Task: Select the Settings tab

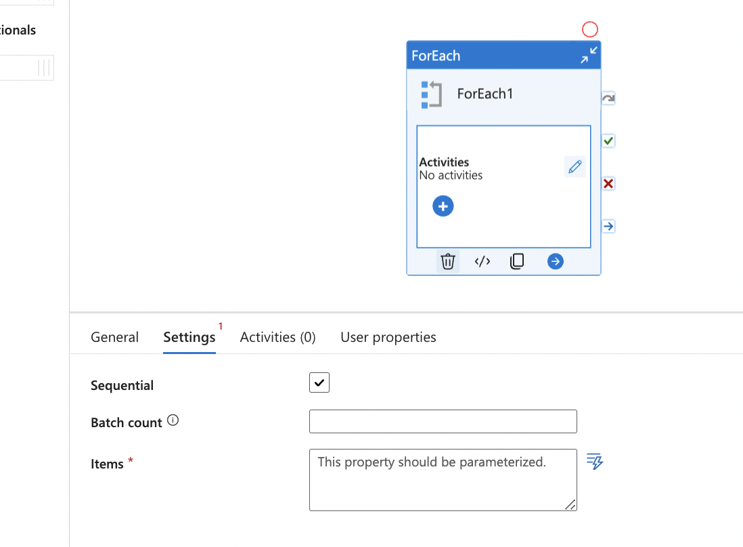Action: point(189,337)
